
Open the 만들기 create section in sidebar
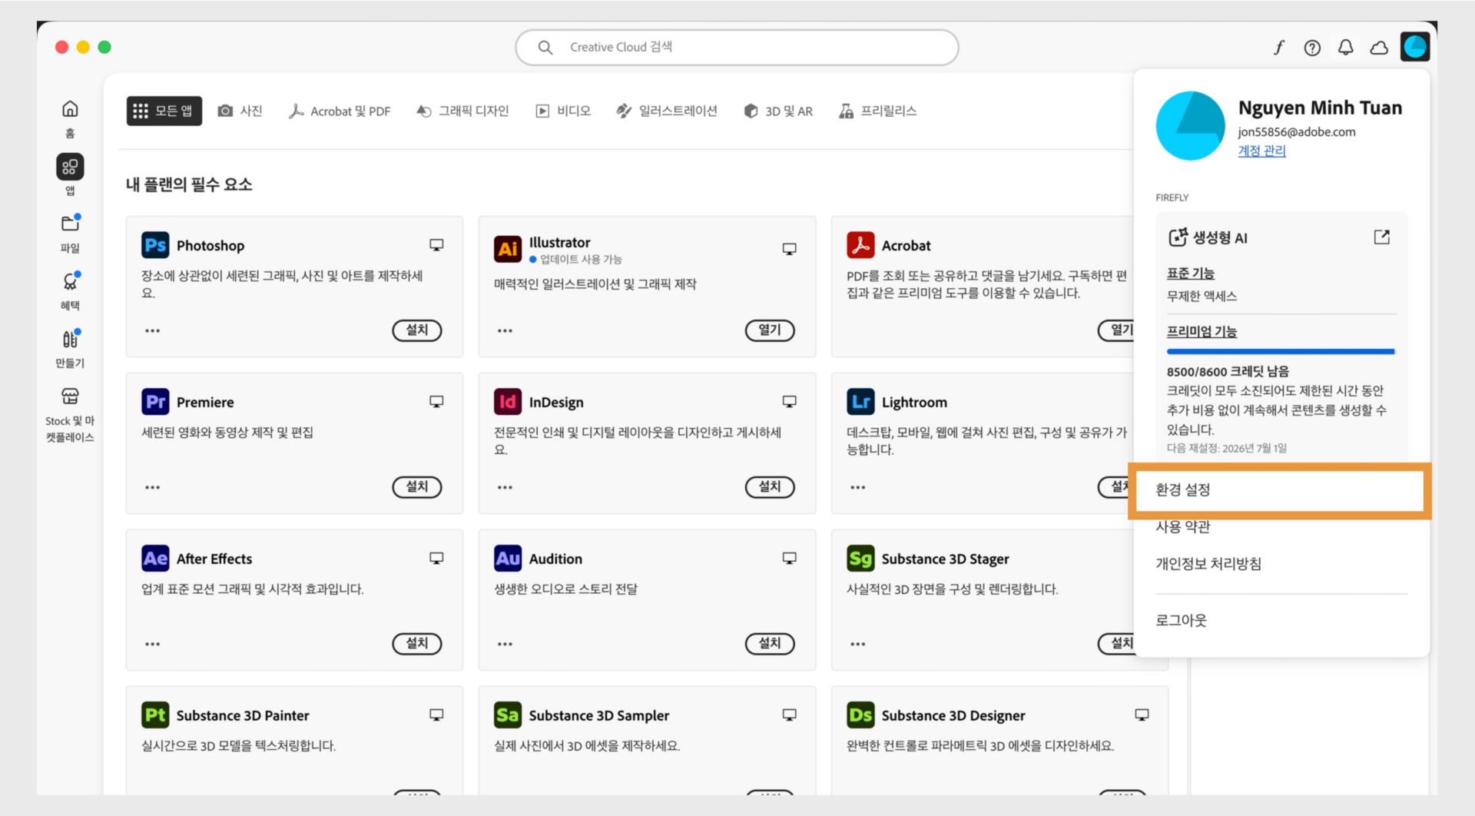[70, 348]
